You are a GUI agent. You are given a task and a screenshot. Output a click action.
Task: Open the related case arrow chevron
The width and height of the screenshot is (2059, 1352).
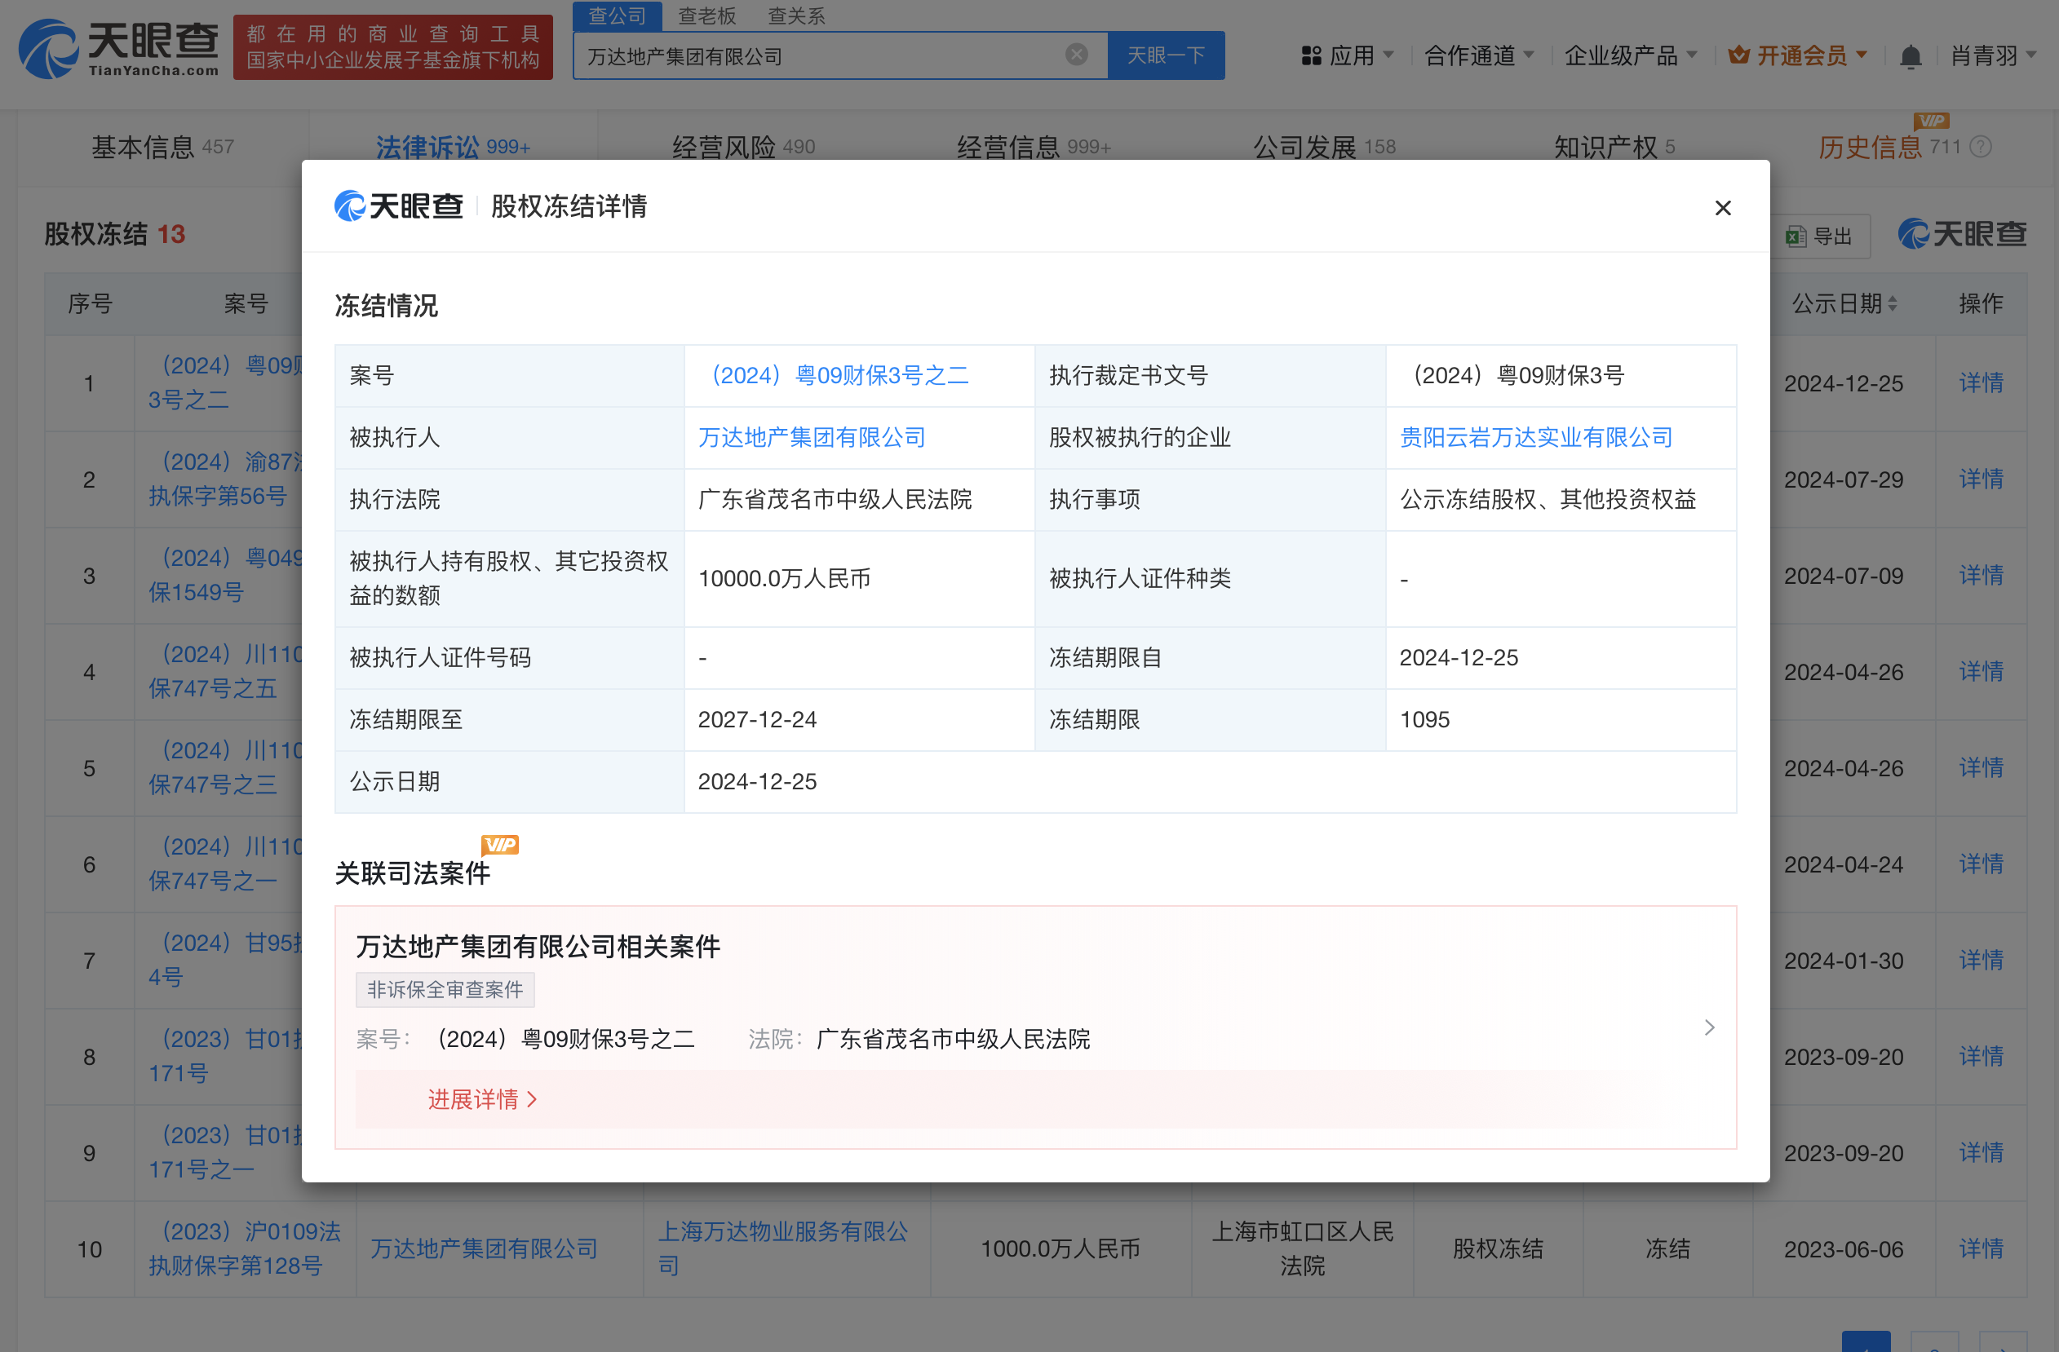point(1708,1027)
